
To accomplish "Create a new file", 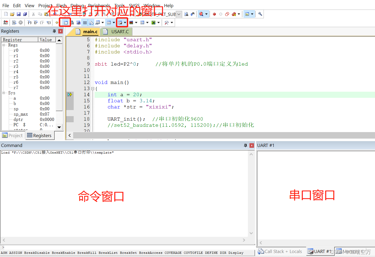I will click(x=6, y=14).
